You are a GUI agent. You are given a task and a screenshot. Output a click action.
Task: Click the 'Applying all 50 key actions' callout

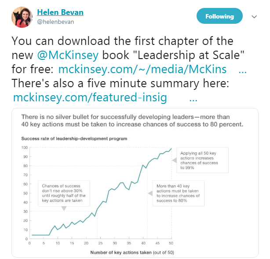(202, 160)
